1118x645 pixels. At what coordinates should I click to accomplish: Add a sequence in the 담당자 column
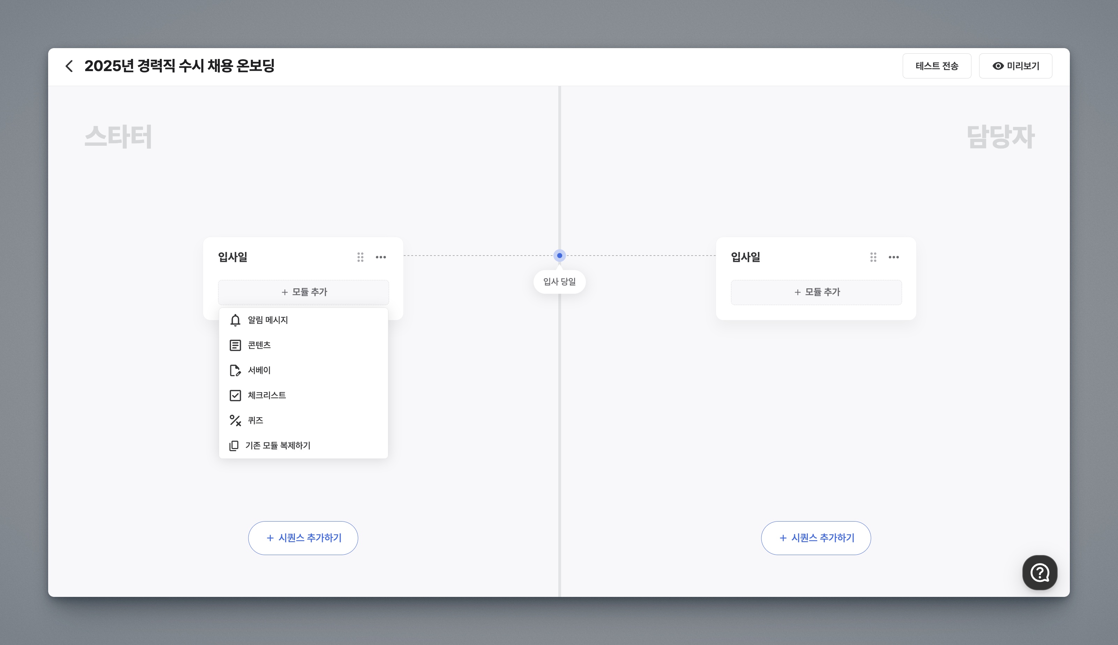coord(816,538)
